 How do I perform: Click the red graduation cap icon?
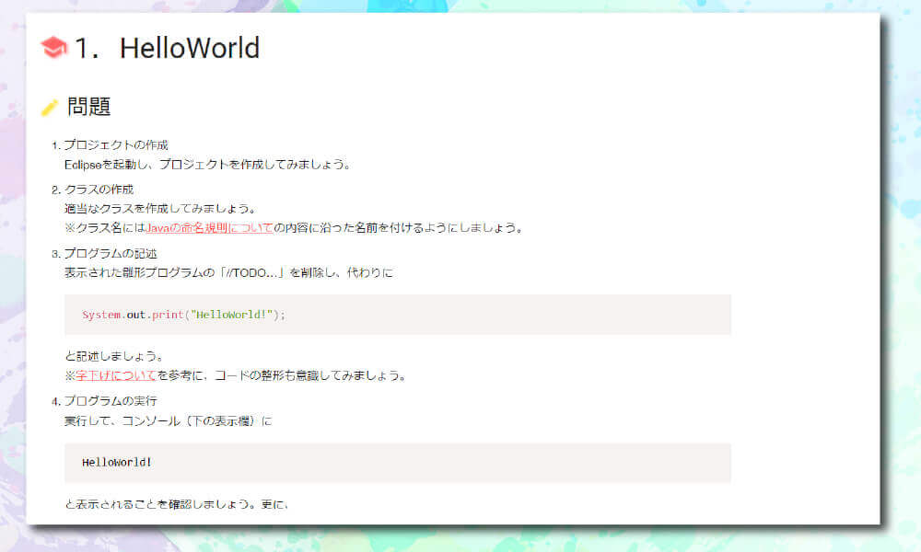click(53, 48)
